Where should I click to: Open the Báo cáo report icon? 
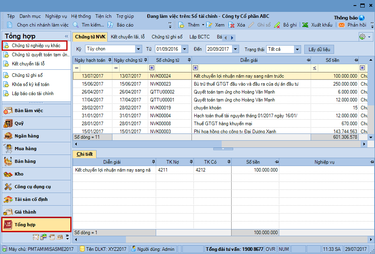click(x=111, y=25)
